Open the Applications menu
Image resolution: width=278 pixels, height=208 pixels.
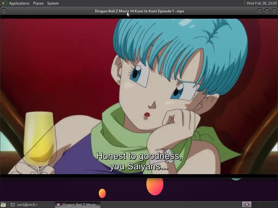19,3
